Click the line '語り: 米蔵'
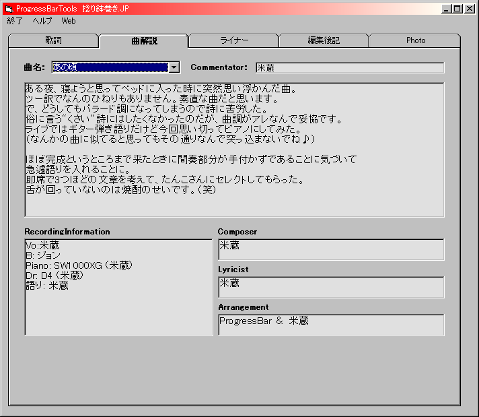This screenshot has width=479, height=417. point(47,286)
